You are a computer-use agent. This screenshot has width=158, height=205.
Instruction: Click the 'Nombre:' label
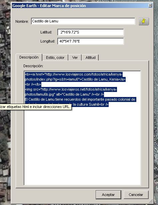22,21
